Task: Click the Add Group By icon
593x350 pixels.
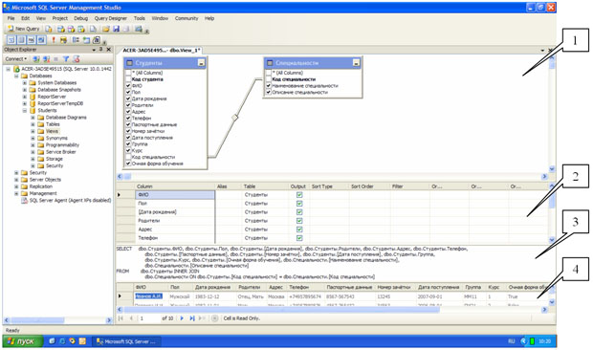Action: (76, 40)
